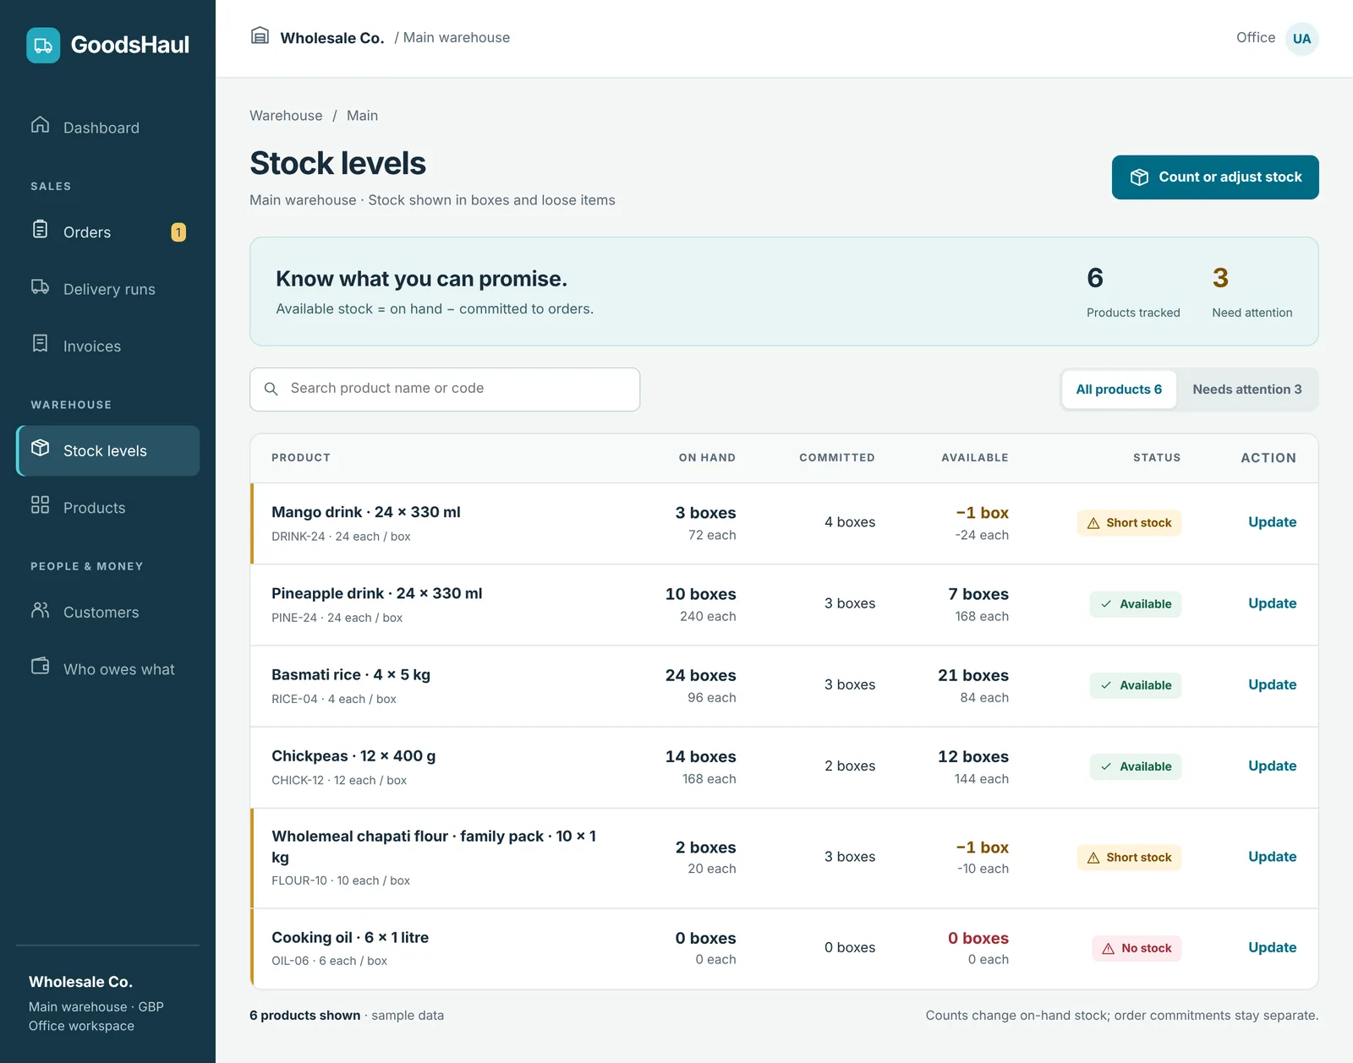Click the Orders clipboard icon
The height and width of the screenshot is (1063, 1353).
click(40, 229)
